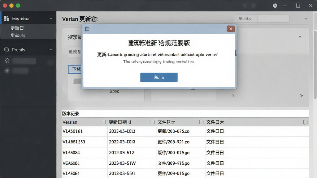Open the Preaits sidebar section

[18, 50]
